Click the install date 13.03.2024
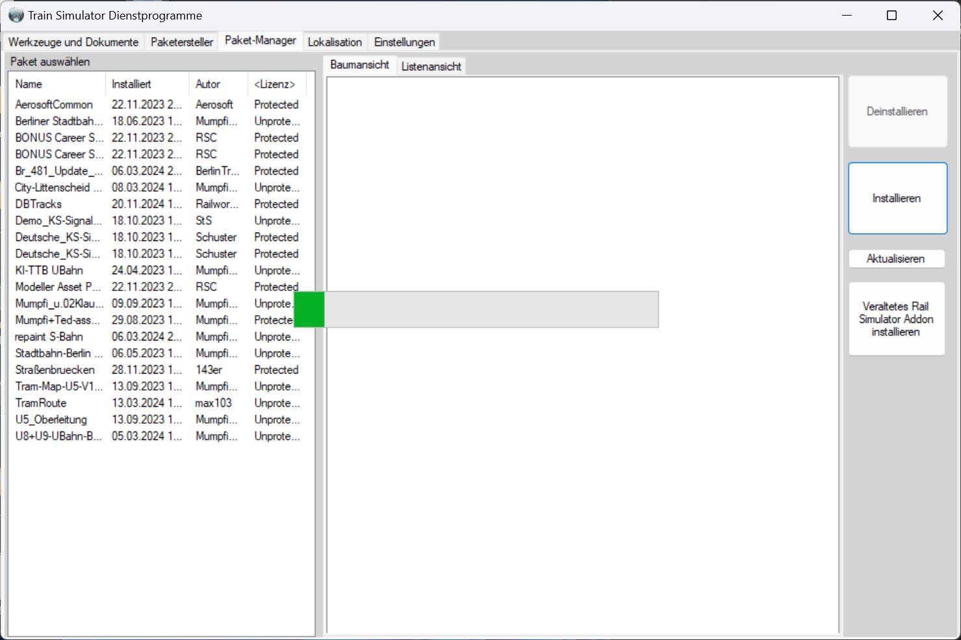Image resolution: width=961 pixels, height=640 pixels. click(147, 403)
